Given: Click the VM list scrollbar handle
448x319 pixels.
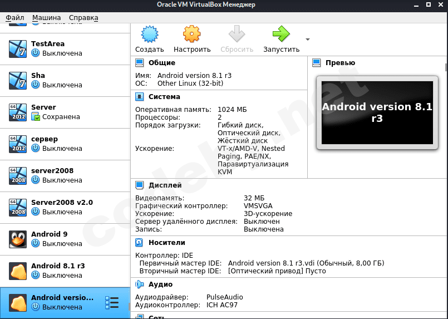Looking at the screenshot, I should point(130,307).
